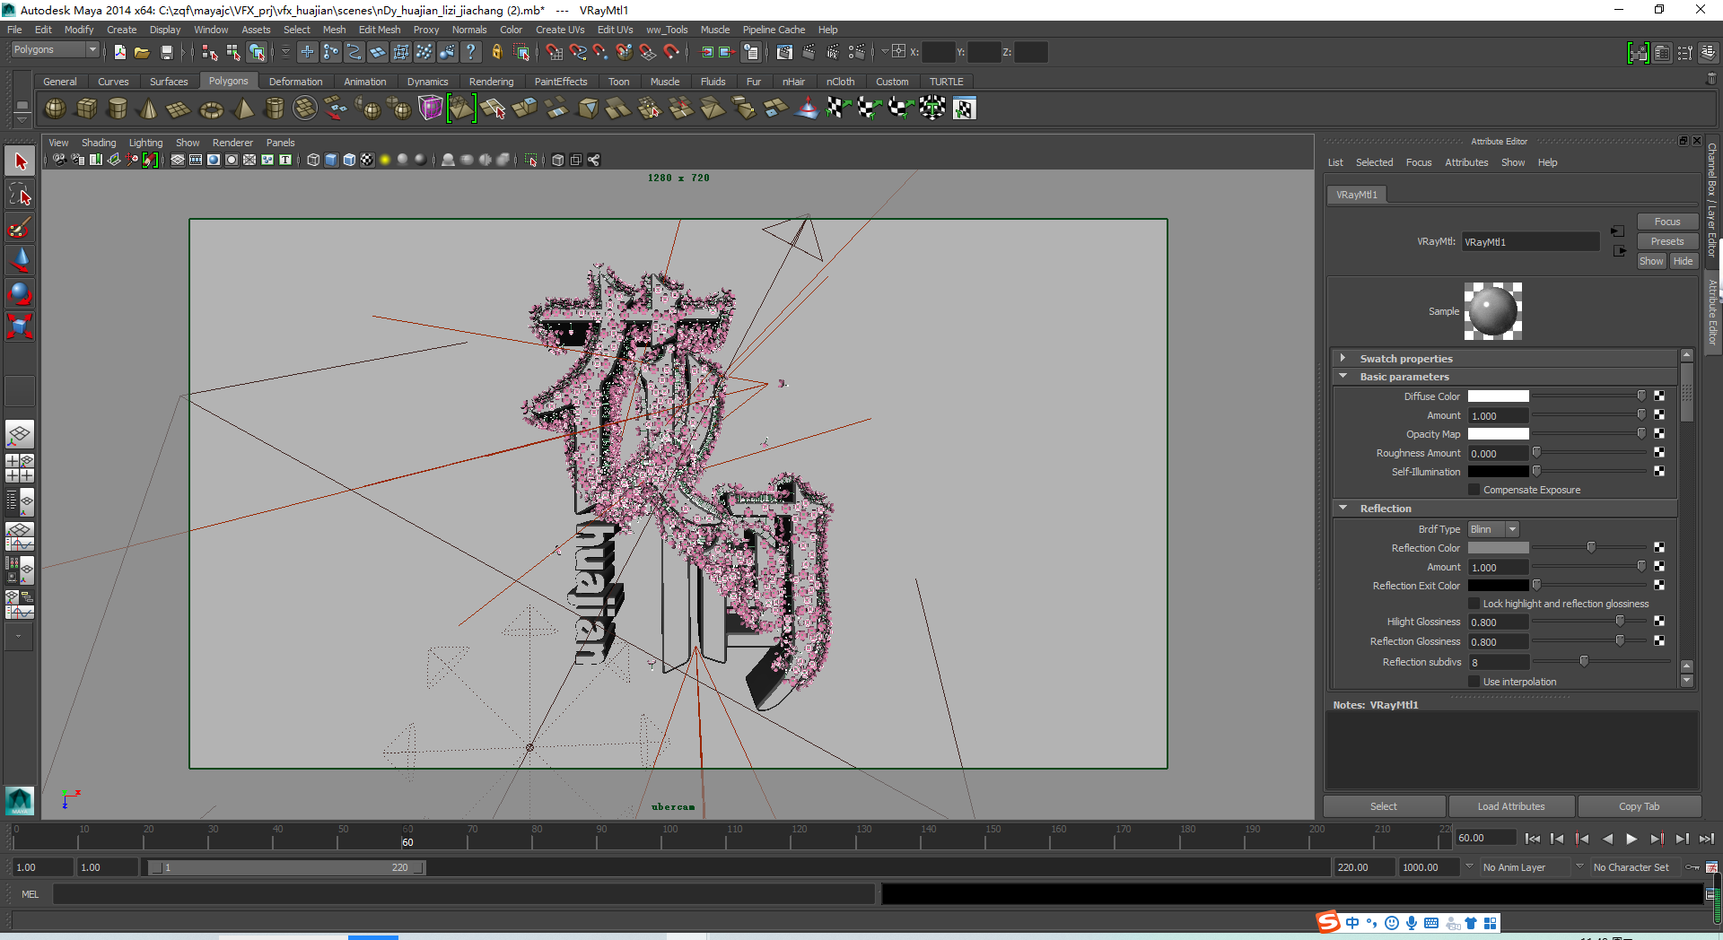The width and height of the screenshot is (1723, 940).
Task: Toggle use all lights yellow sphere
Action: pos(385,161)
